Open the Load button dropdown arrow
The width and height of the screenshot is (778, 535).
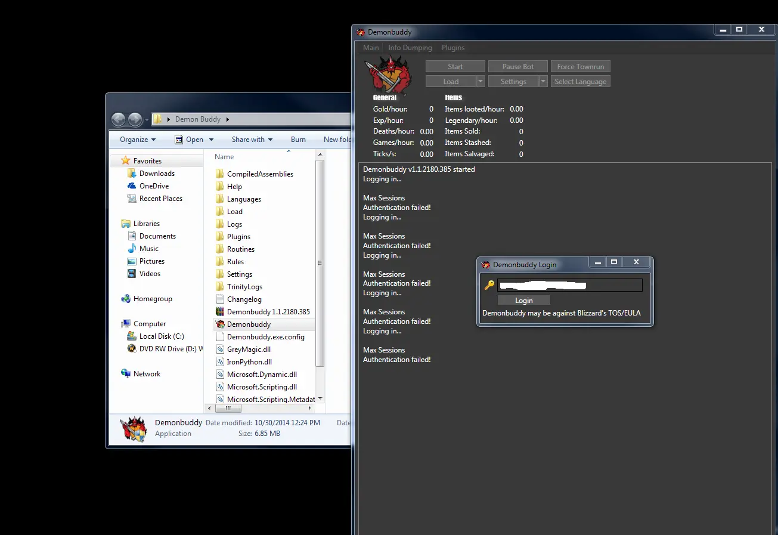[x=481, y=82]
